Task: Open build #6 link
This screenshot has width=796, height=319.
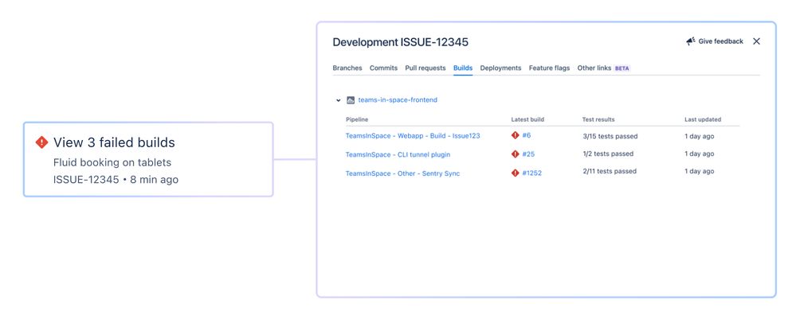Action: click(527, 135)
